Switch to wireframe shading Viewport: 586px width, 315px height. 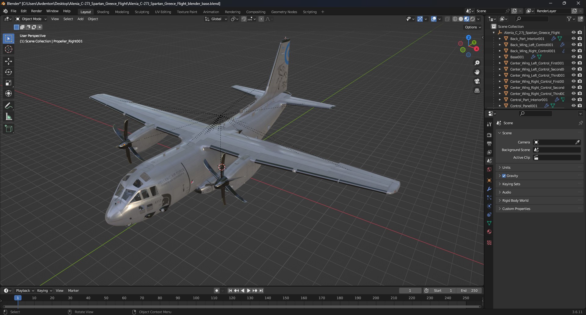(x=455, y=19)
